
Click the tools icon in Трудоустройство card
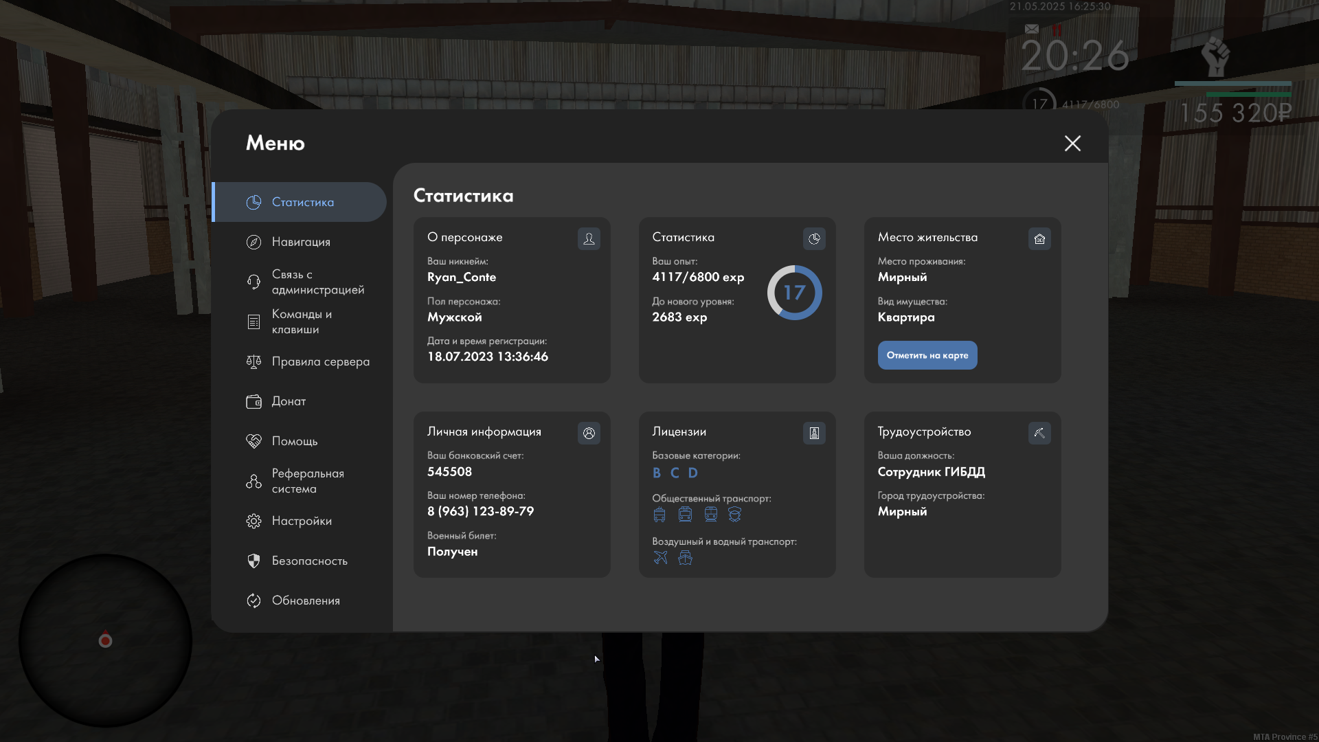1039,433
